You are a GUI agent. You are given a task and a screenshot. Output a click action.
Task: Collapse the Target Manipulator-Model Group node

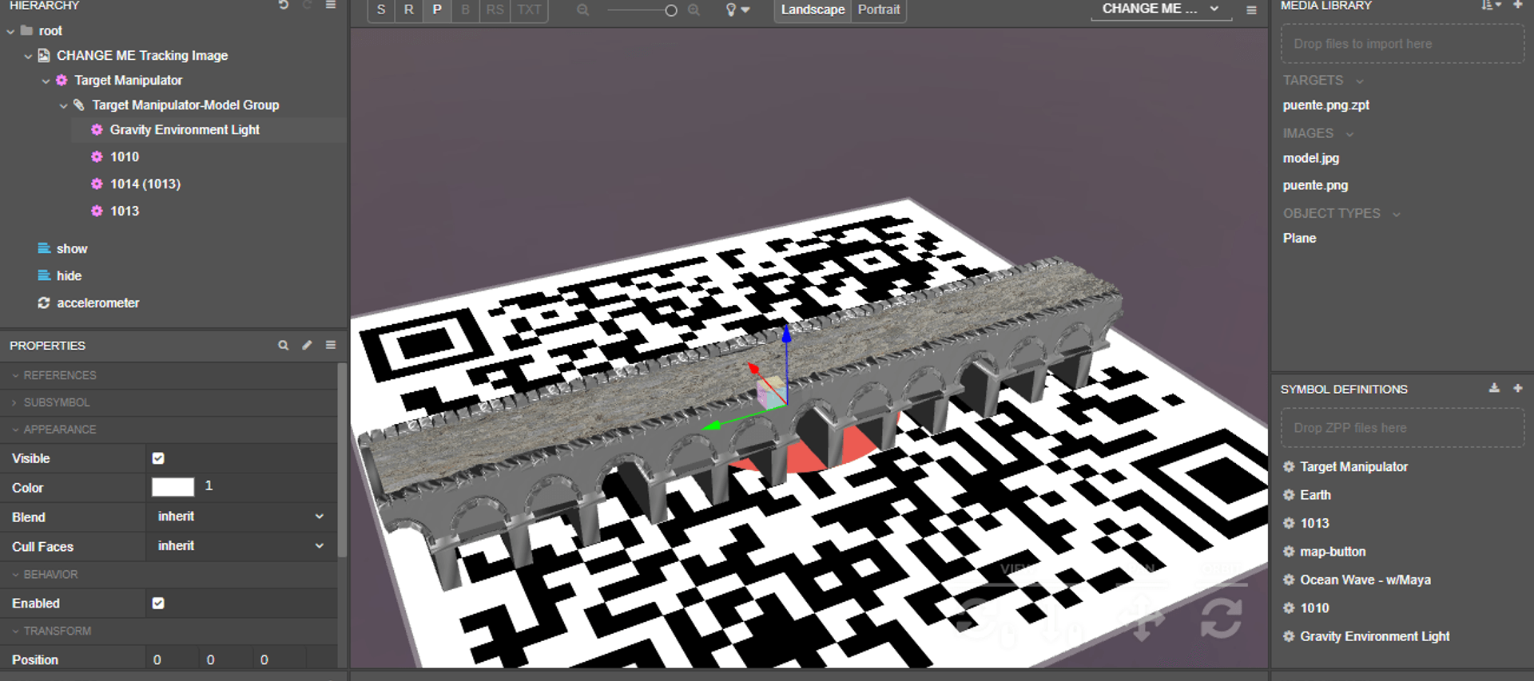click(x=63, y=105)
